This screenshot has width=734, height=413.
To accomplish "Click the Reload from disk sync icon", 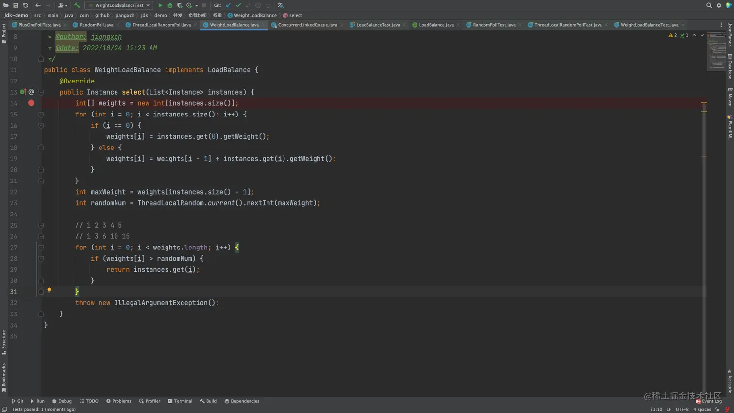I will (x=26, y=5).
